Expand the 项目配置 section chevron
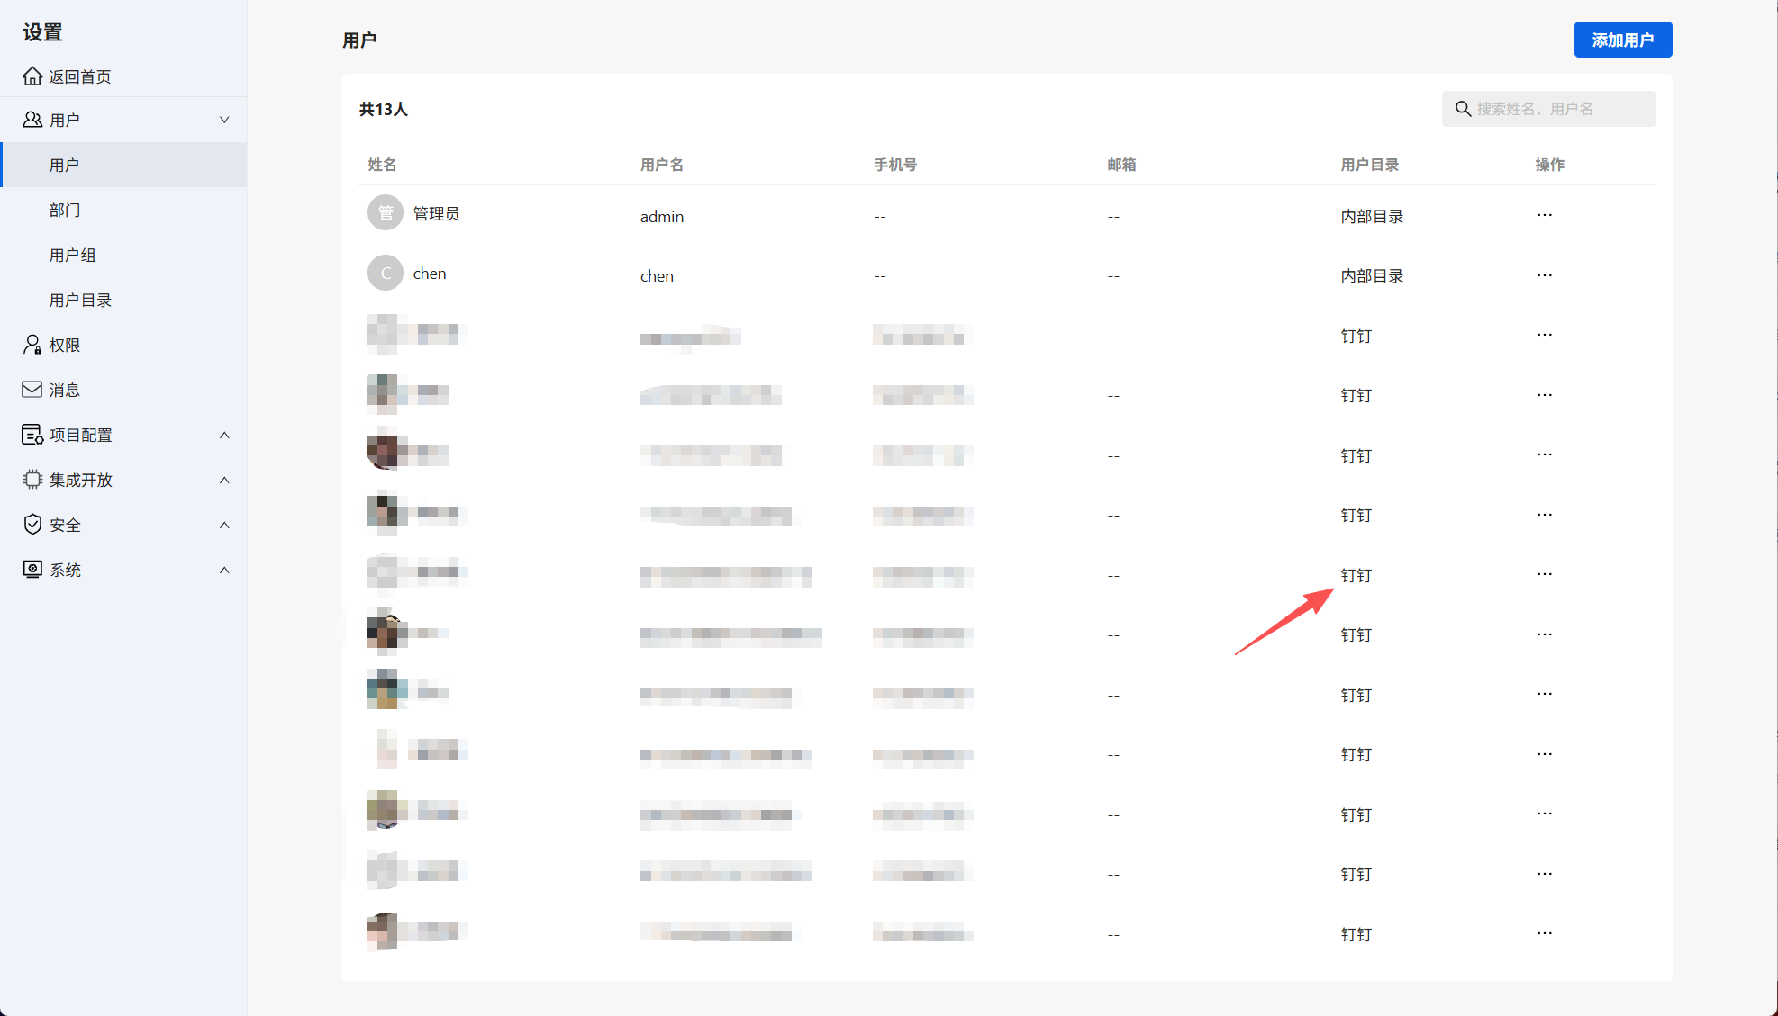 224,435
